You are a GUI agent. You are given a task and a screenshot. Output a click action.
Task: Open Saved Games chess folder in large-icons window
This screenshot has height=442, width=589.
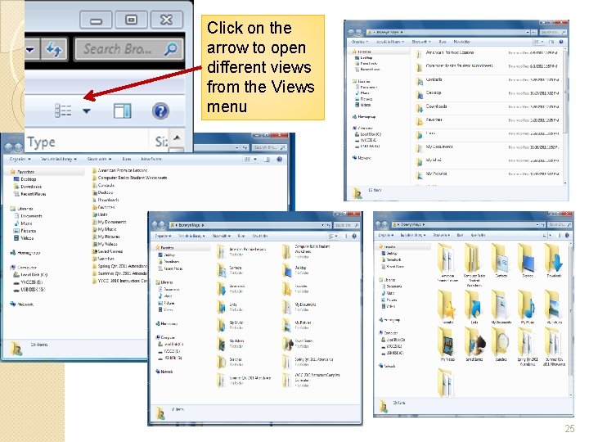click(474, 344)
